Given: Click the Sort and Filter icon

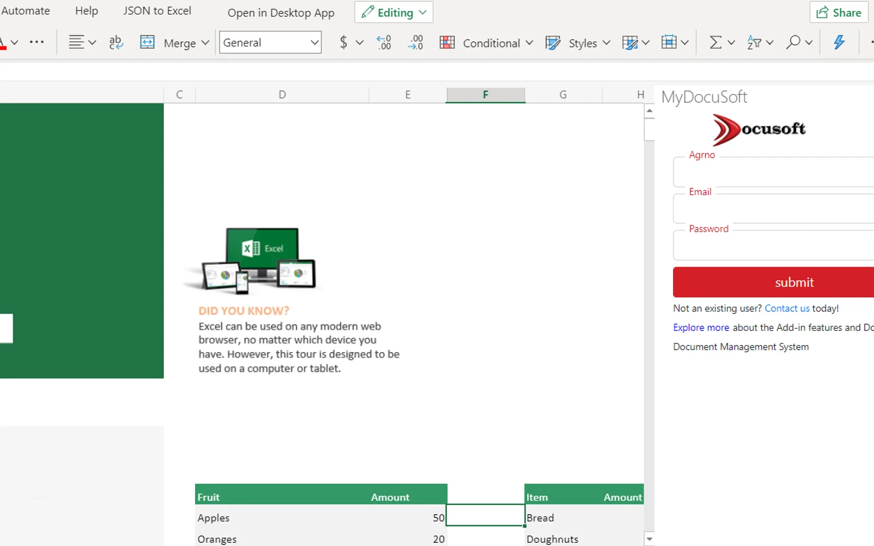Looking at the screenshot, I should (754, 42).
